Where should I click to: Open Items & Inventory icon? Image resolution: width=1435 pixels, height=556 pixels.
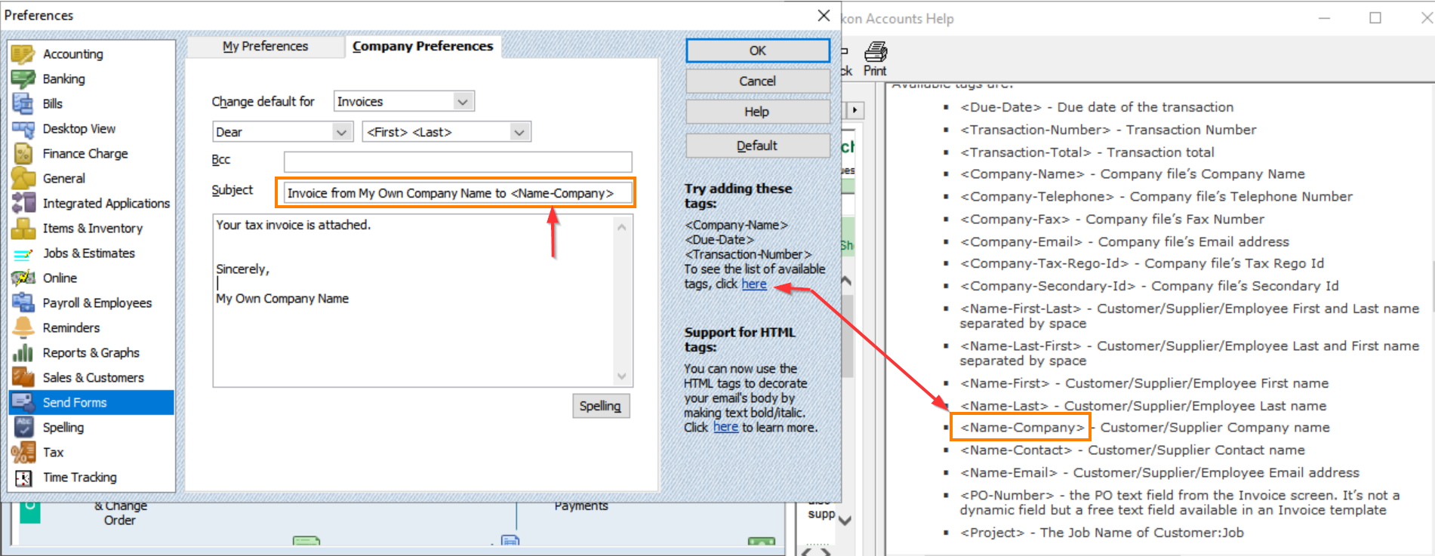point(23,228)
